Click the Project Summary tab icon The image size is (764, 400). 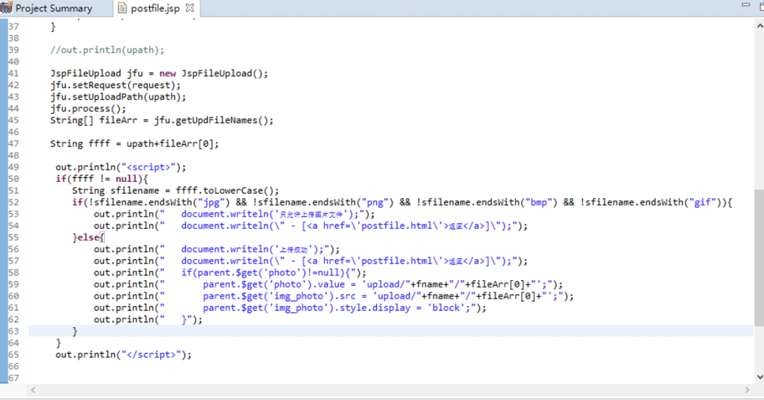(6, 8)
